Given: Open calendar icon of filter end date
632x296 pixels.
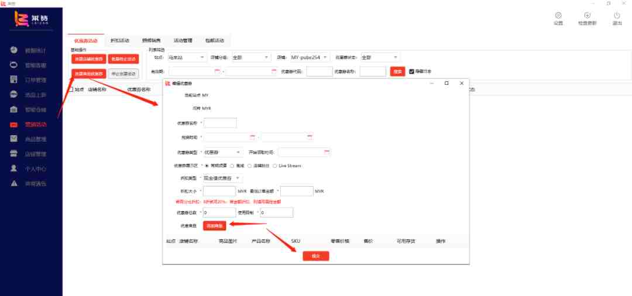Looking at the screenshot, I should 274,71.
